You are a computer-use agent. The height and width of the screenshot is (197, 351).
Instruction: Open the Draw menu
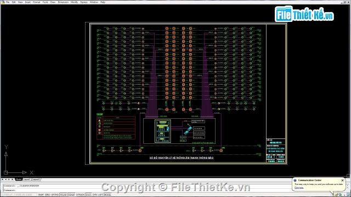click(53, 2)
